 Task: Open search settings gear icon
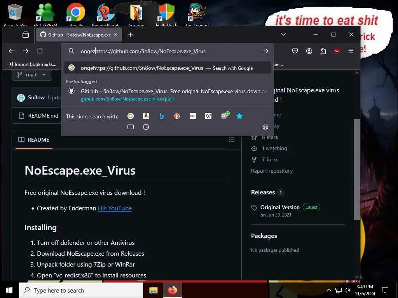pyautogui.click(x=265, y=127)
